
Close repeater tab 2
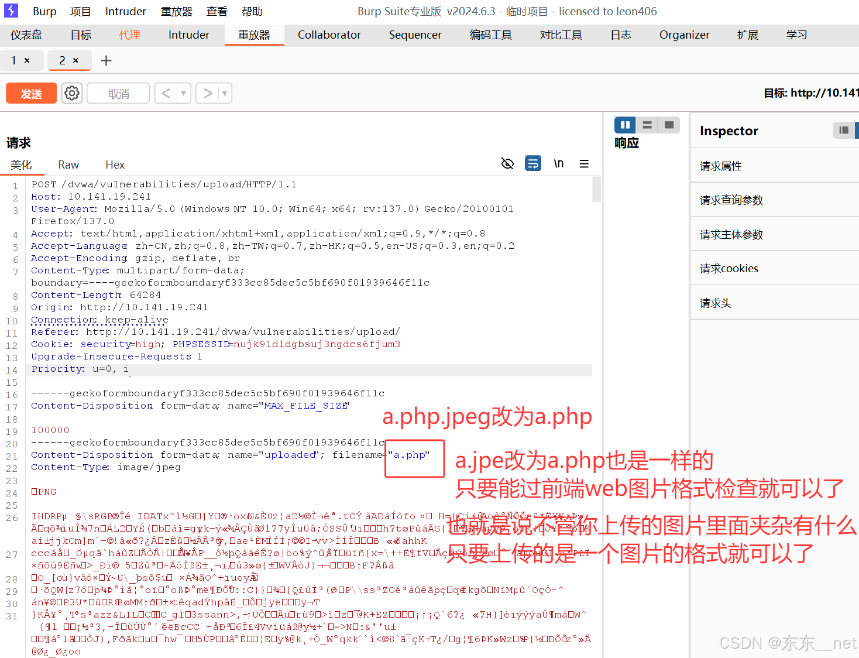click(75, 60)
